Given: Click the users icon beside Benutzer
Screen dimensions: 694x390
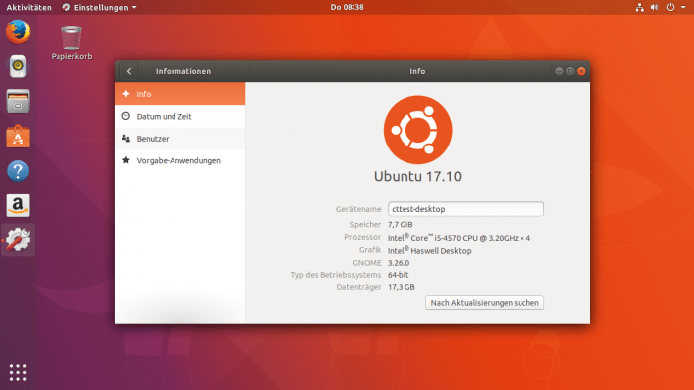Looking at the screenshot, I should coord(126,139).
